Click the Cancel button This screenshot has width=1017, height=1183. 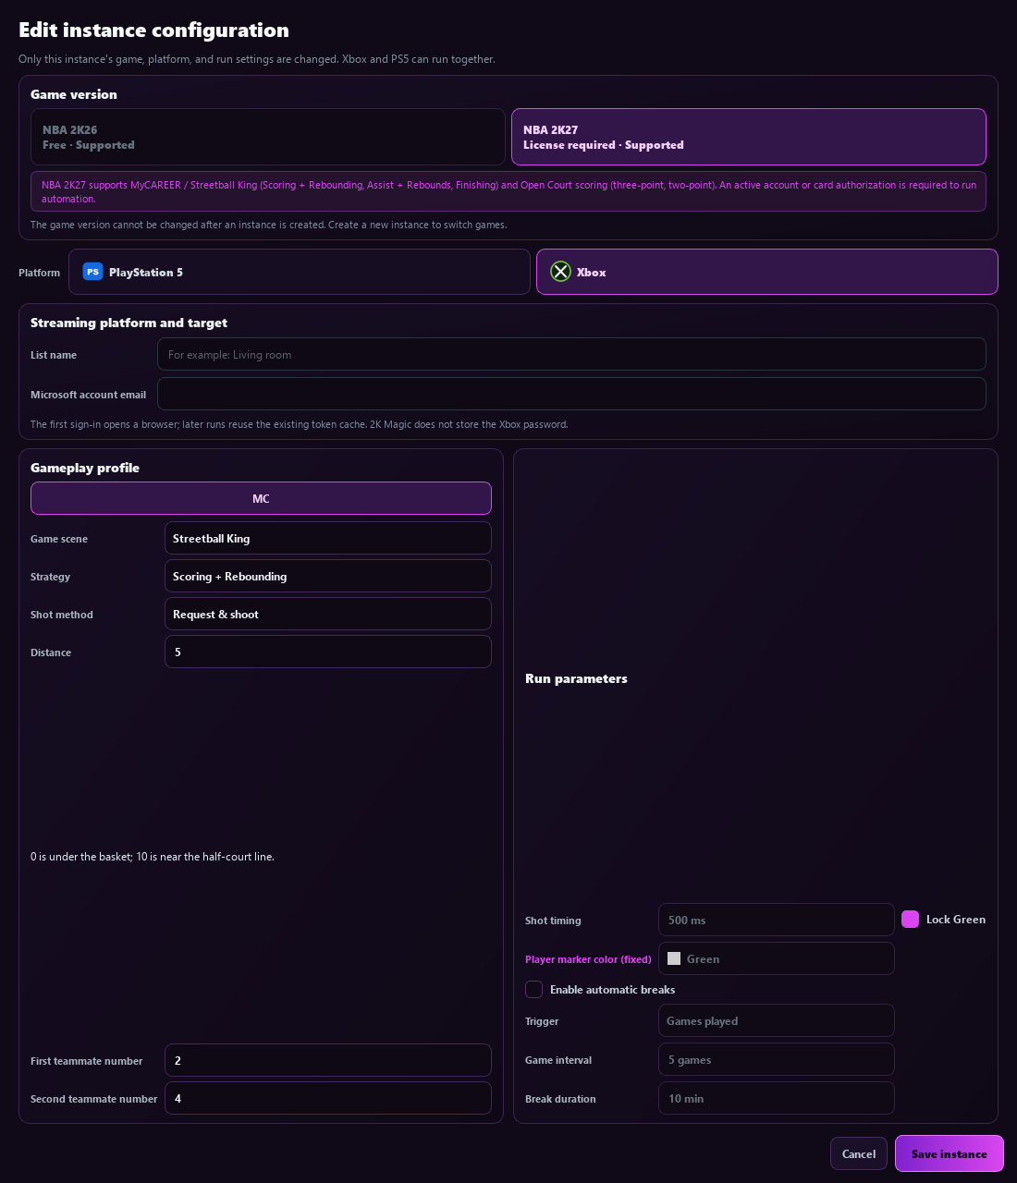(x=859, y=1153)
